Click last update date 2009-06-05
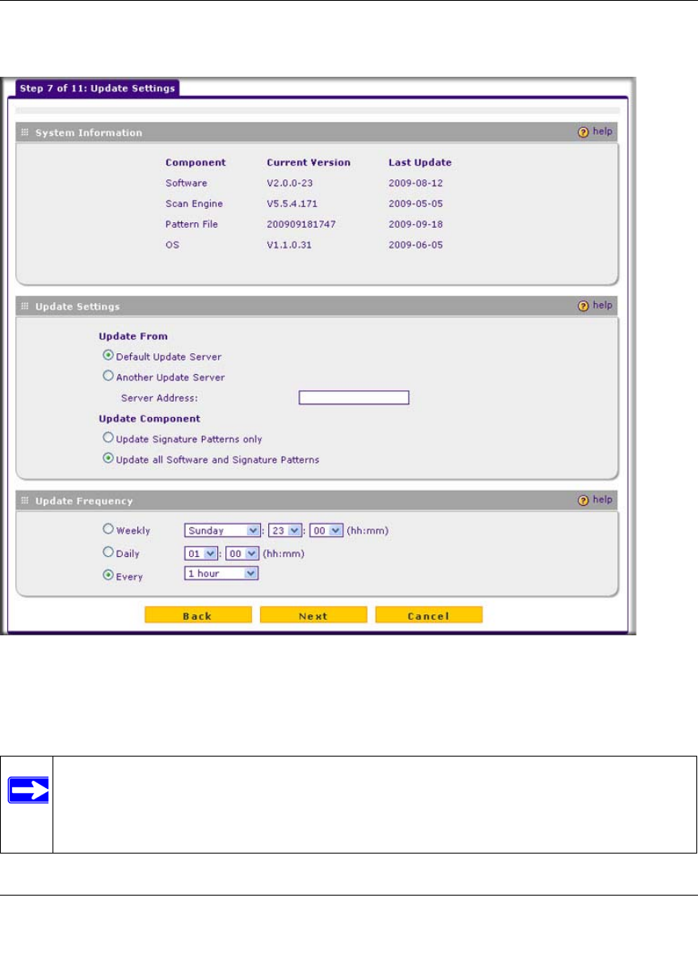 pos(415,245)
